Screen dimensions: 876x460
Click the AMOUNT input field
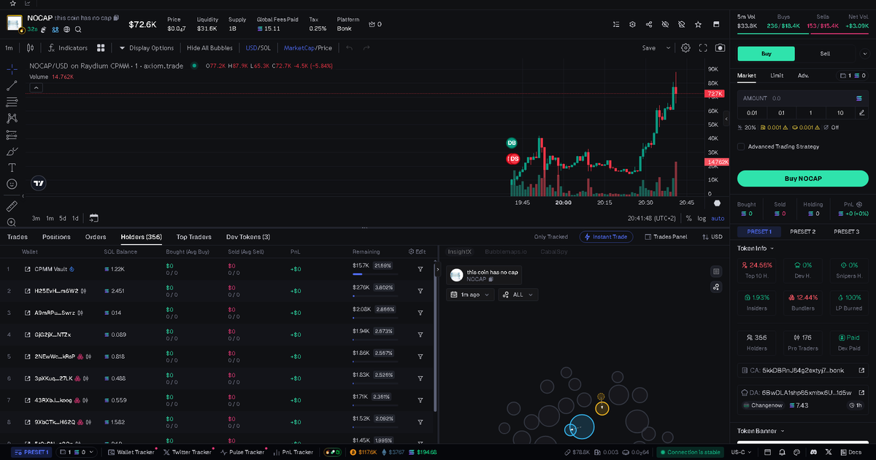(802, 98)
